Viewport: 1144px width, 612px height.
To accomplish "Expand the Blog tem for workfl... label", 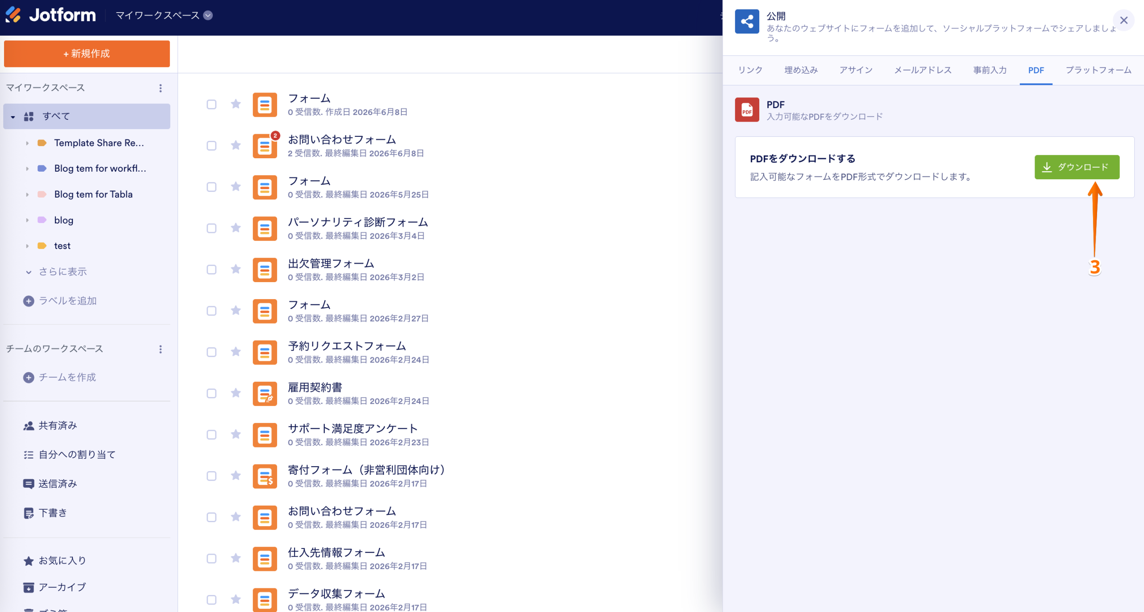I will (x=27, y=169).
